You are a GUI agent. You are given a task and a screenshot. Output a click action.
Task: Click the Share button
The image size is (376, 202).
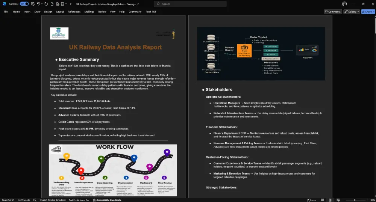[x=368, y=12]
